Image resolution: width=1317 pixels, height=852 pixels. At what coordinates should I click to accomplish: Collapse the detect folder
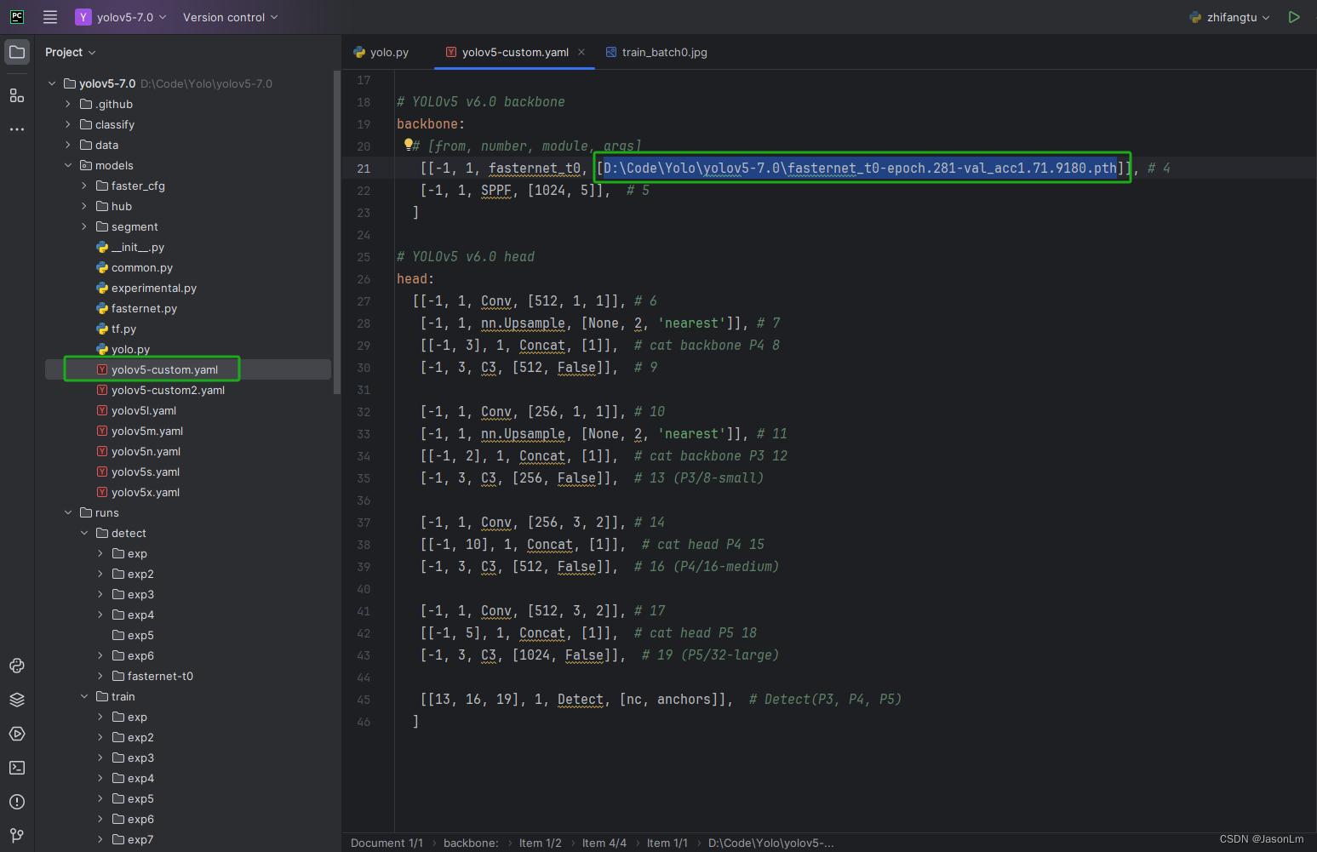click(x=84, y=533)
